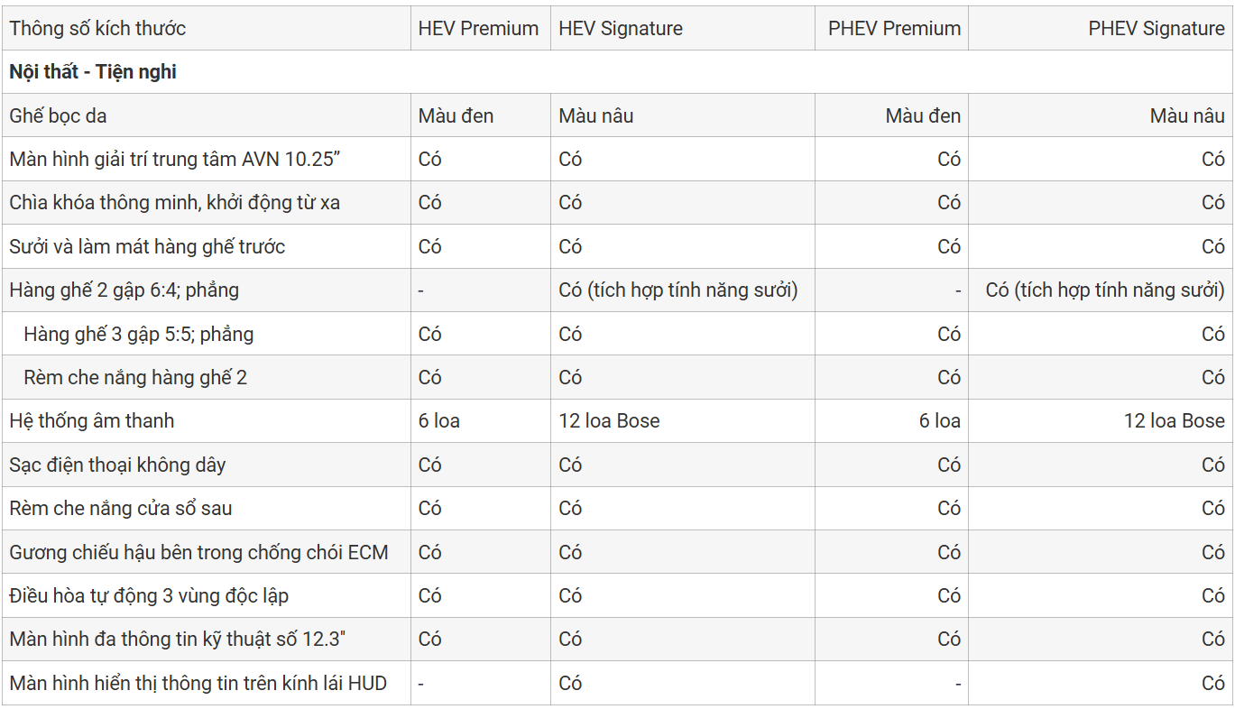The image size is (1235, 709).
Task: Click the Hàng ghế 2 gập 6:4 label
Action: point(124,290)
